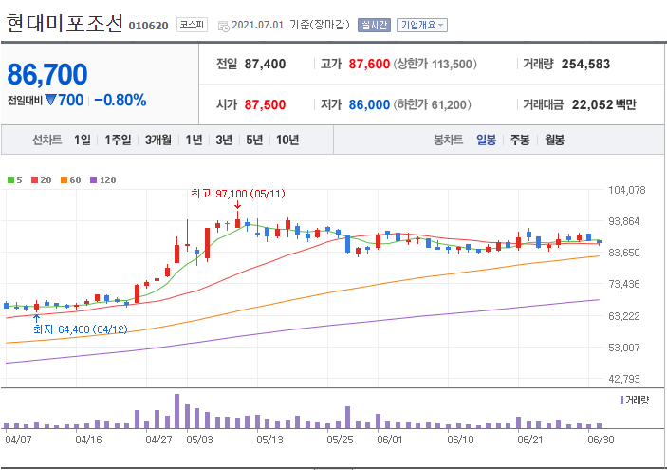
Task: Show the 5년 line chart
Action: coord(254,140)
